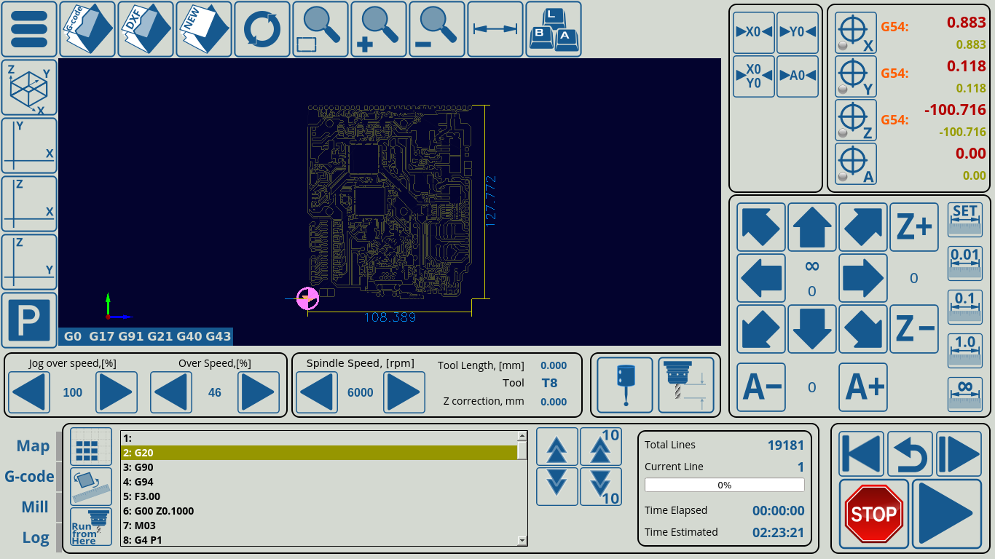
Task: Create a new program with the NEW icon
Action: pos(204,29)
